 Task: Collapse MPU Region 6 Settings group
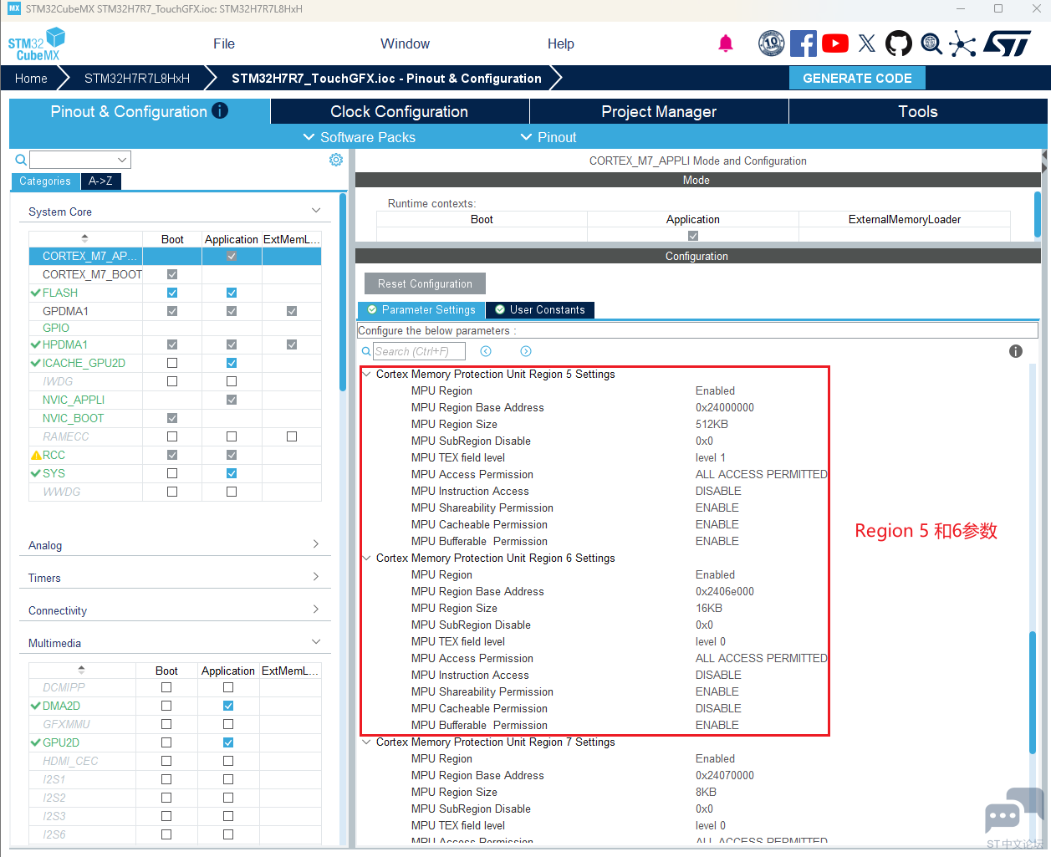[367, 559]
